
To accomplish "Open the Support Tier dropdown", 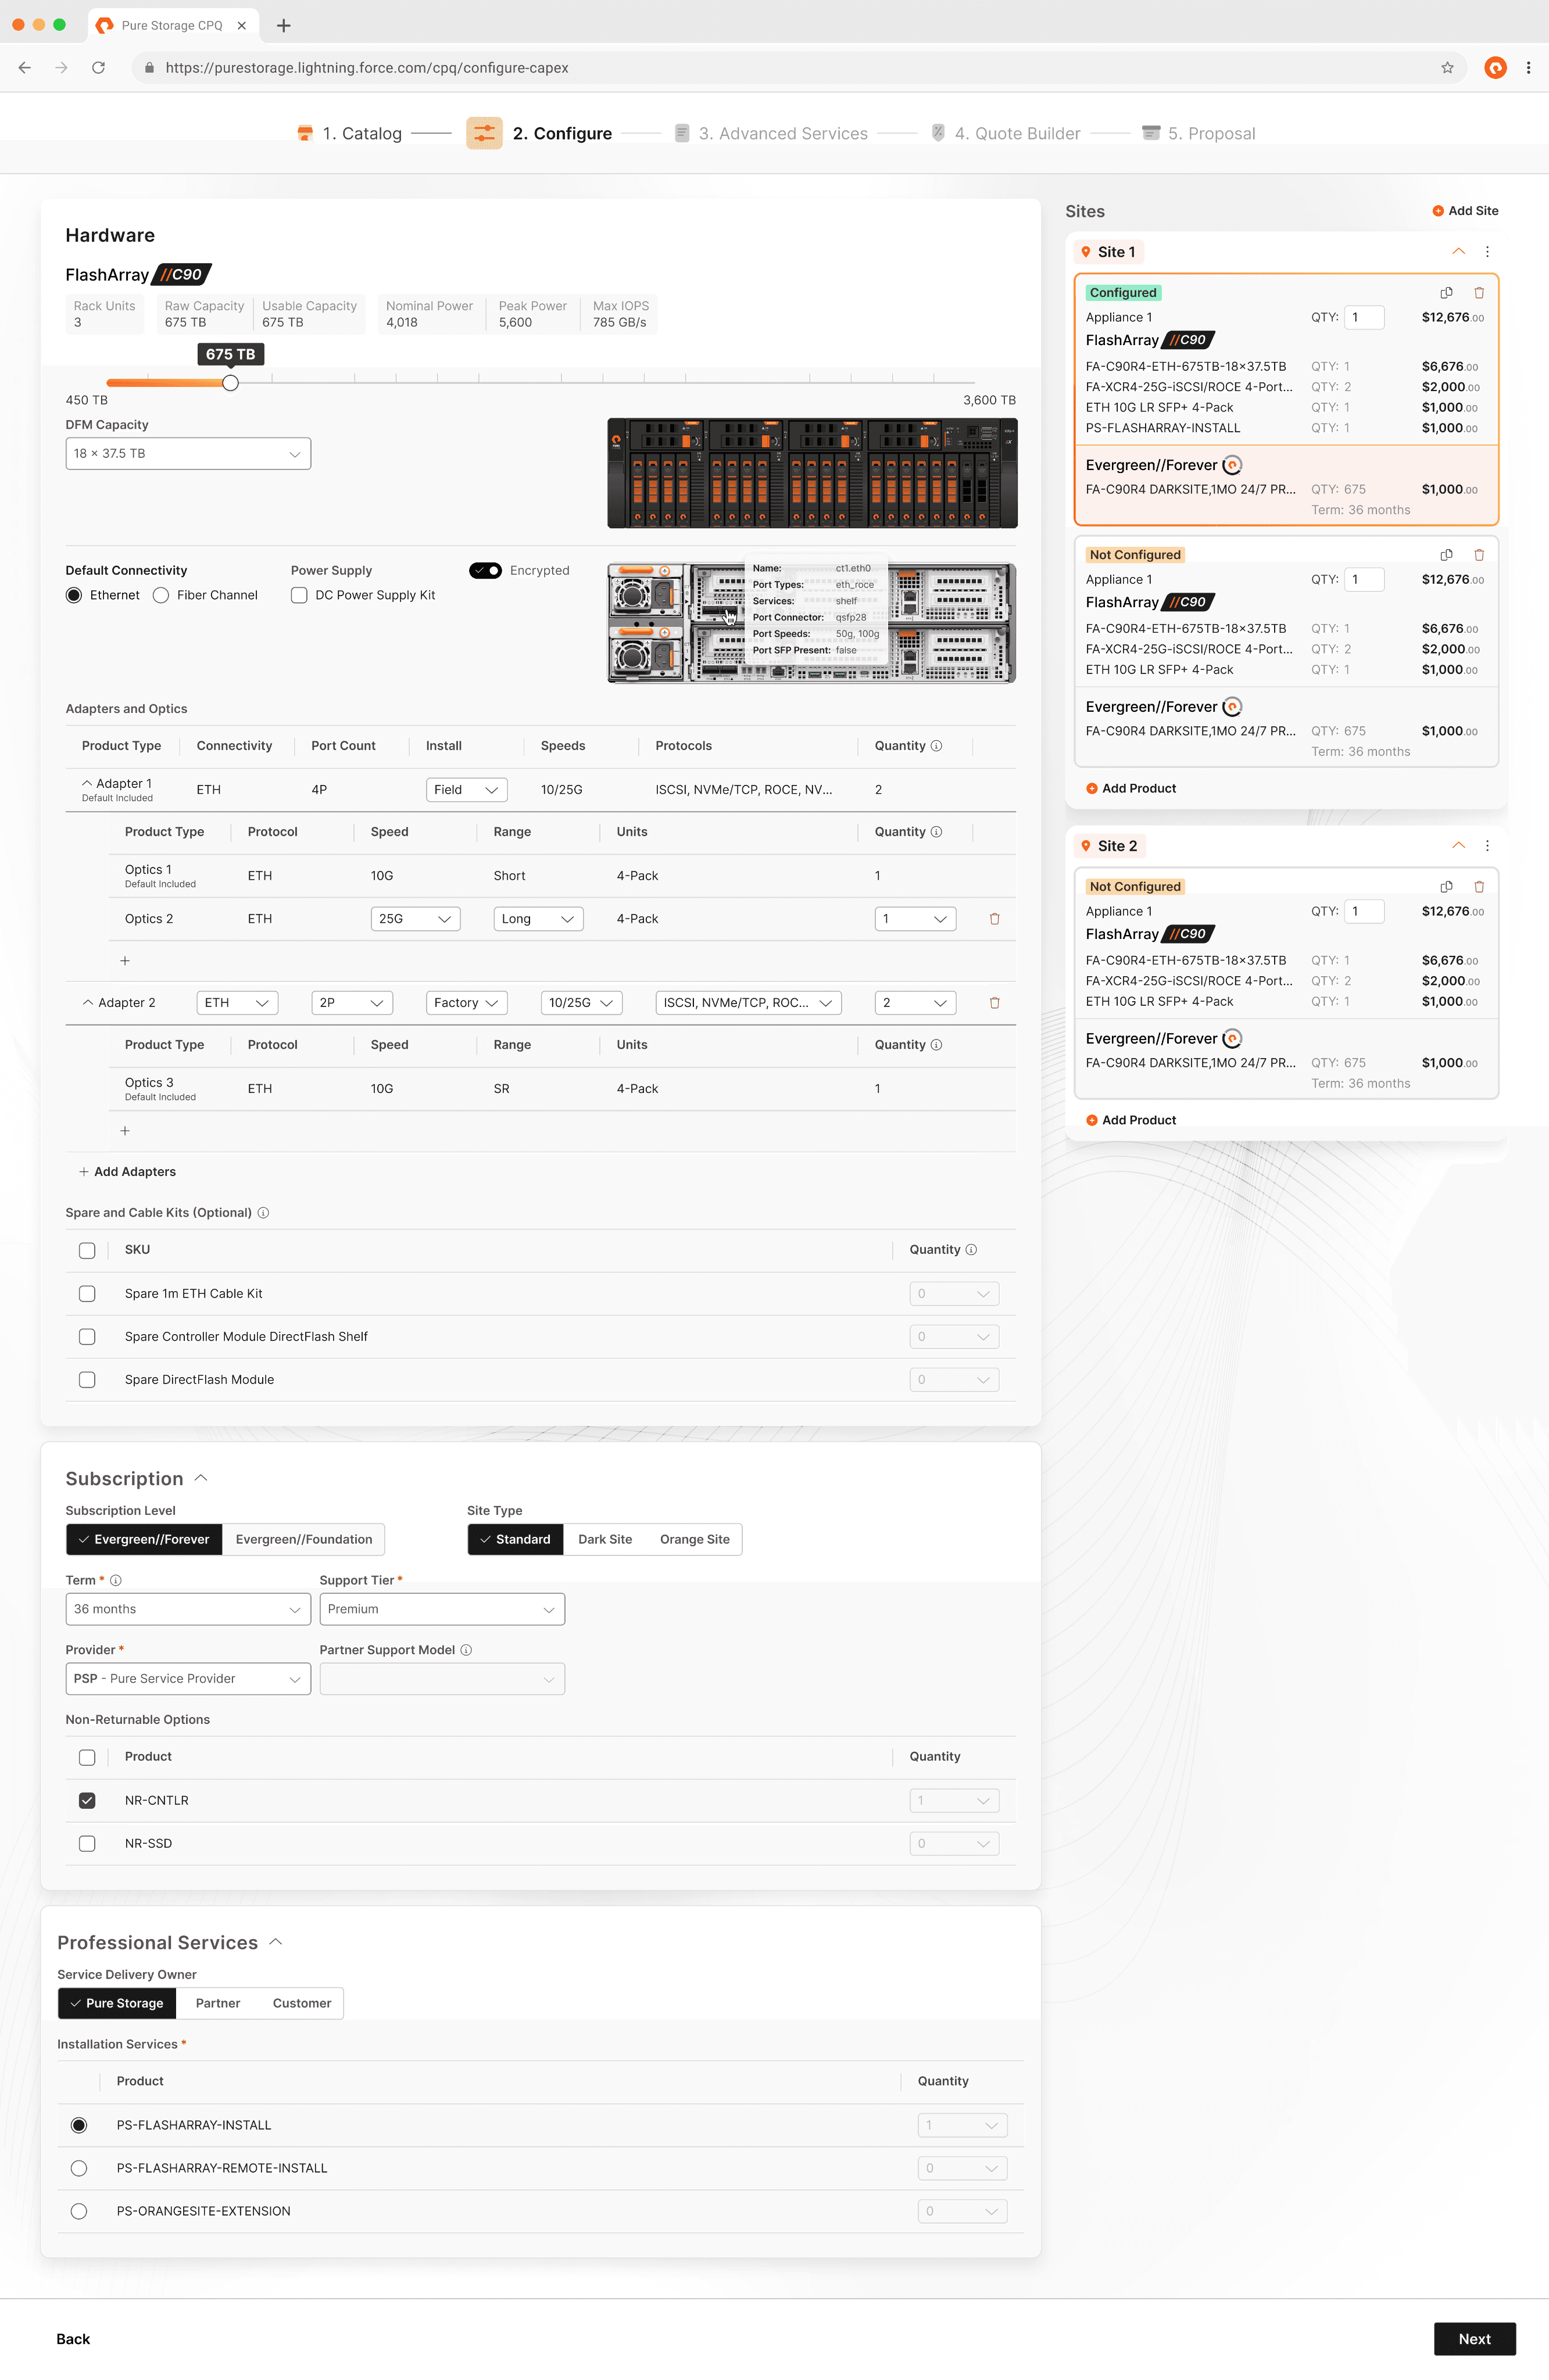I will coord(441,1609).
